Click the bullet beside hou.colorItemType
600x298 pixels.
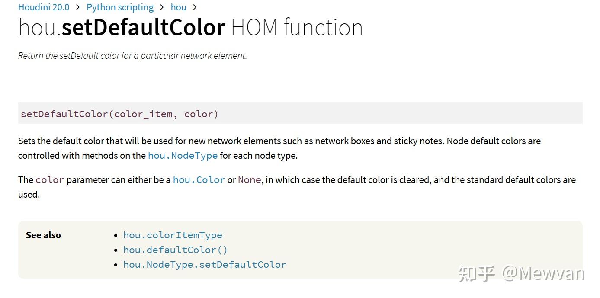pos(116,236)
